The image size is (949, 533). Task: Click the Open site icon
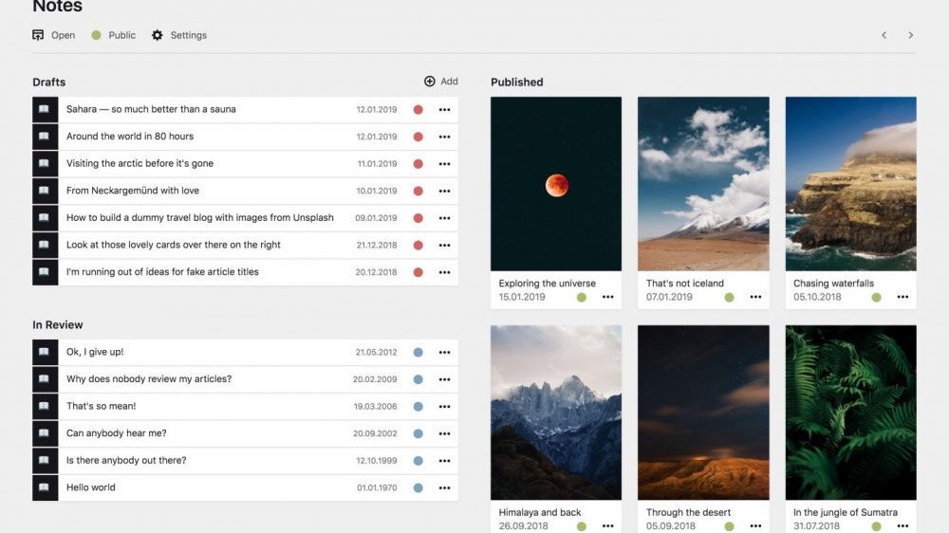click(38, 35)
